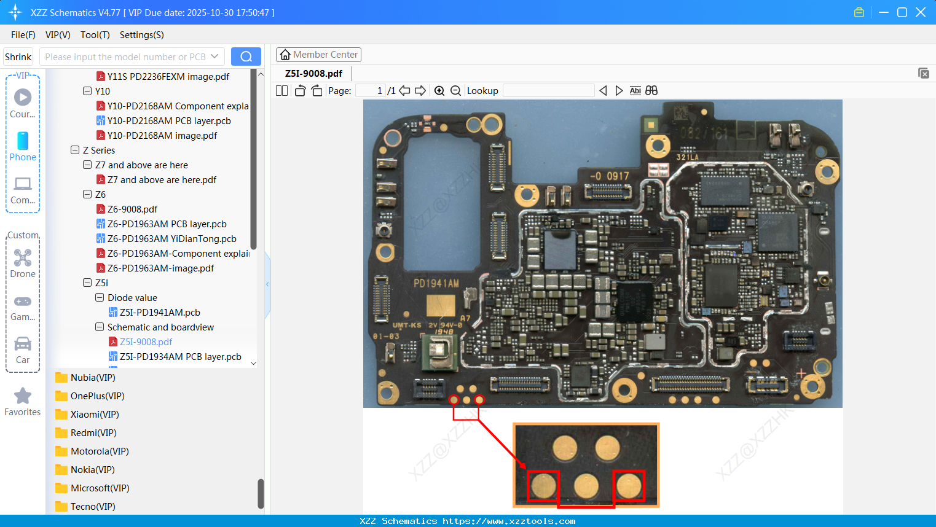Collapse the 'Z7 and above are here' node
The width and height of the screenshot is (936, 527).
pos(87,165)
